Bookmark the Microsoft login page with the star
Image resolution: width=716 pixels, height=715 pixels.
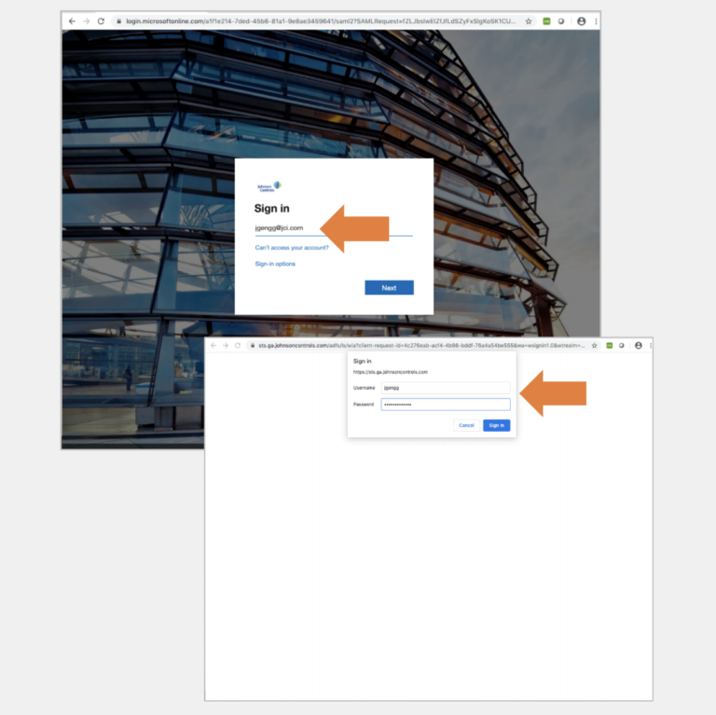[x=529, y=21]
